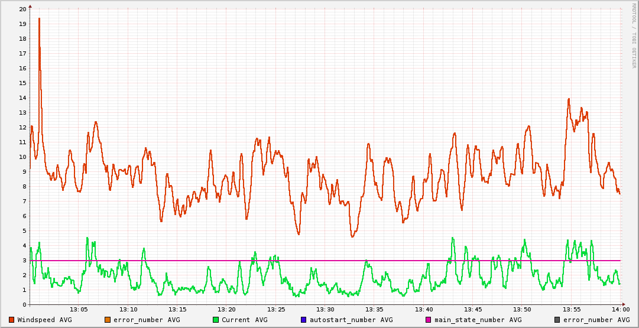Select the Current AVG legend text
The image size is (639, 328).
tap(244, 320)
